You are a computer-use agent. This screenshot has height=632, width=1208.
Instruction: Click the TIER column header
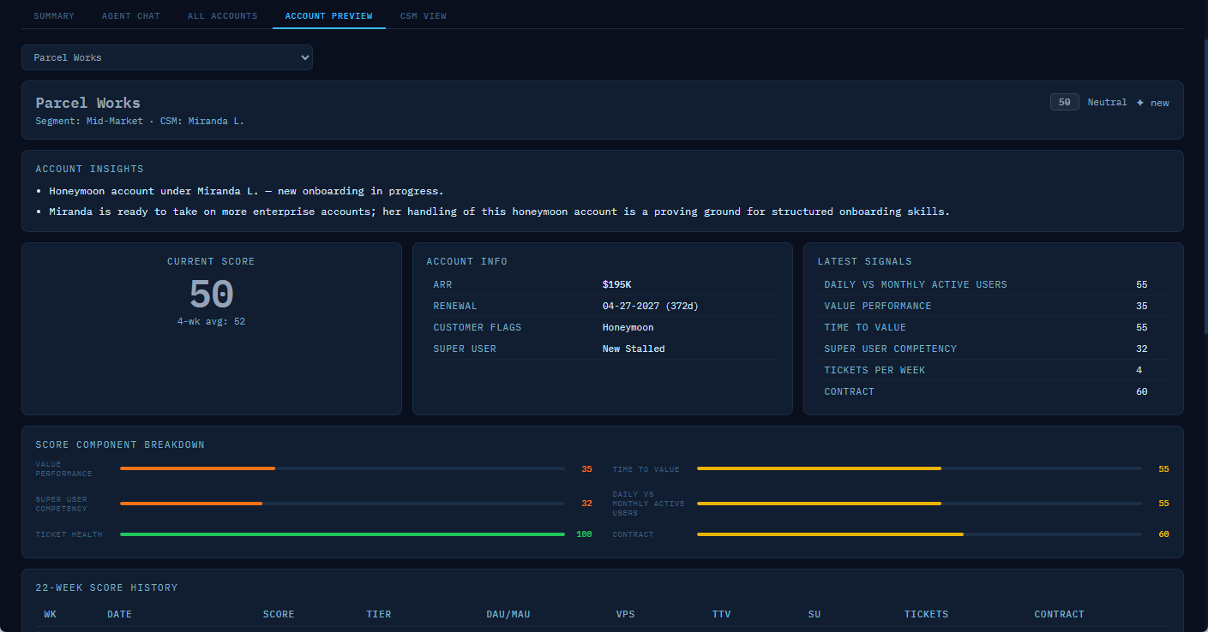[x=378, y=615]
